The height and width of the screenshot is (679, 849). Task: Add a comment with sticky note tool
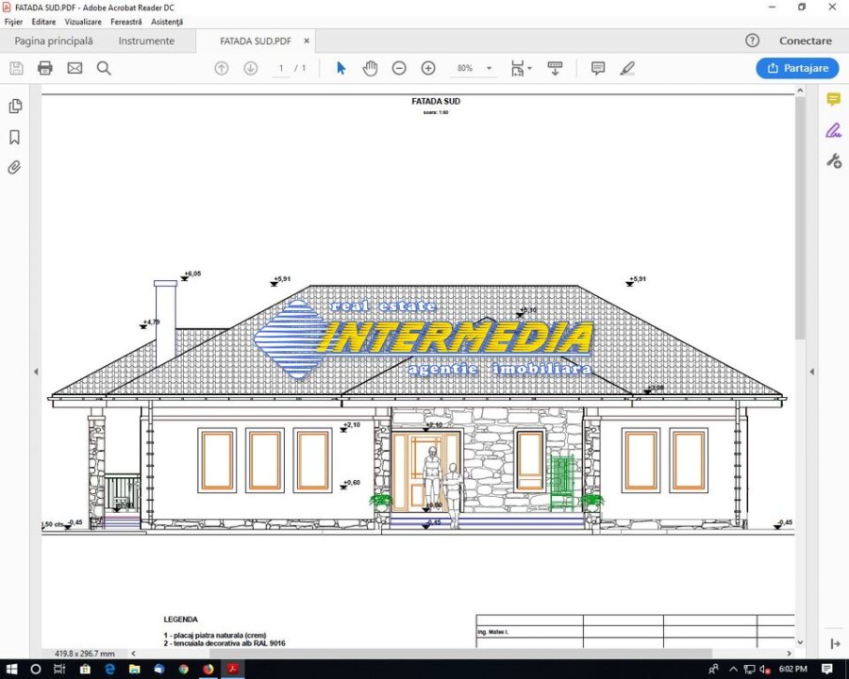598,68
